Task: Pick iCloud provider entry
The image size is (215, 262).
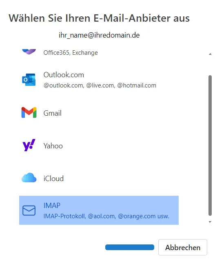Action: pos(53,179)
